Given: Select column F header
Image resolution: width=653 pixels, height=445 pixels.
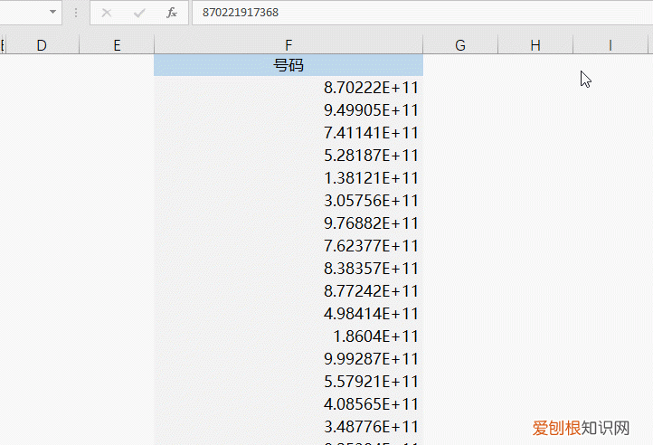Looking at the screenshot, I should pyautogui.click(x=288, y=44).
